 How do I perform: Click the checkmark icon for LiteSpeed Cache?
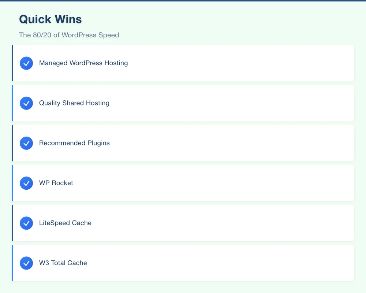26,223
